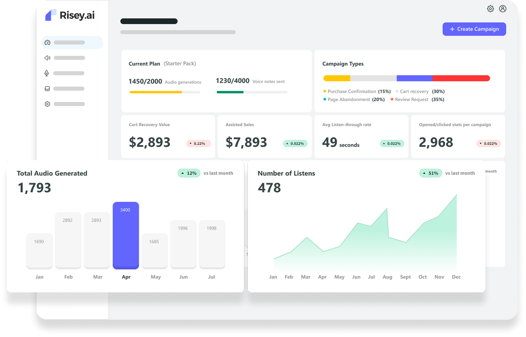The width and height of the screenshot is (526, 337).
Task: Toggle the Purchase Confirmation legend dot
Action: tap(325, 91)
